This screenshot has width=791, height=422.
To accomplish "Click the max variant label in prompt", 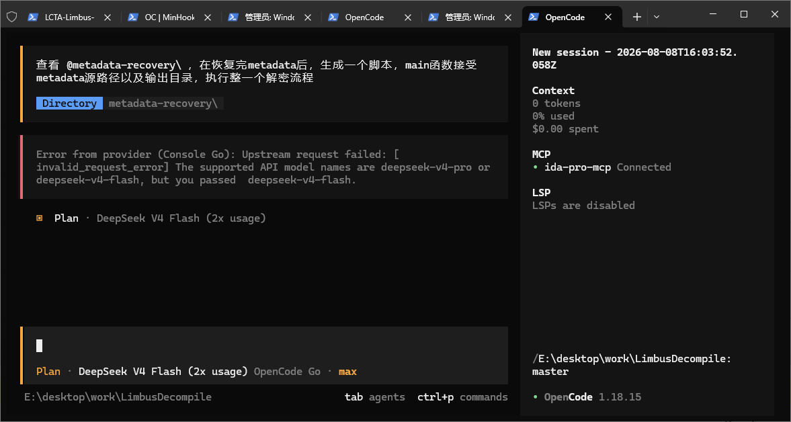I will point(347,372).
